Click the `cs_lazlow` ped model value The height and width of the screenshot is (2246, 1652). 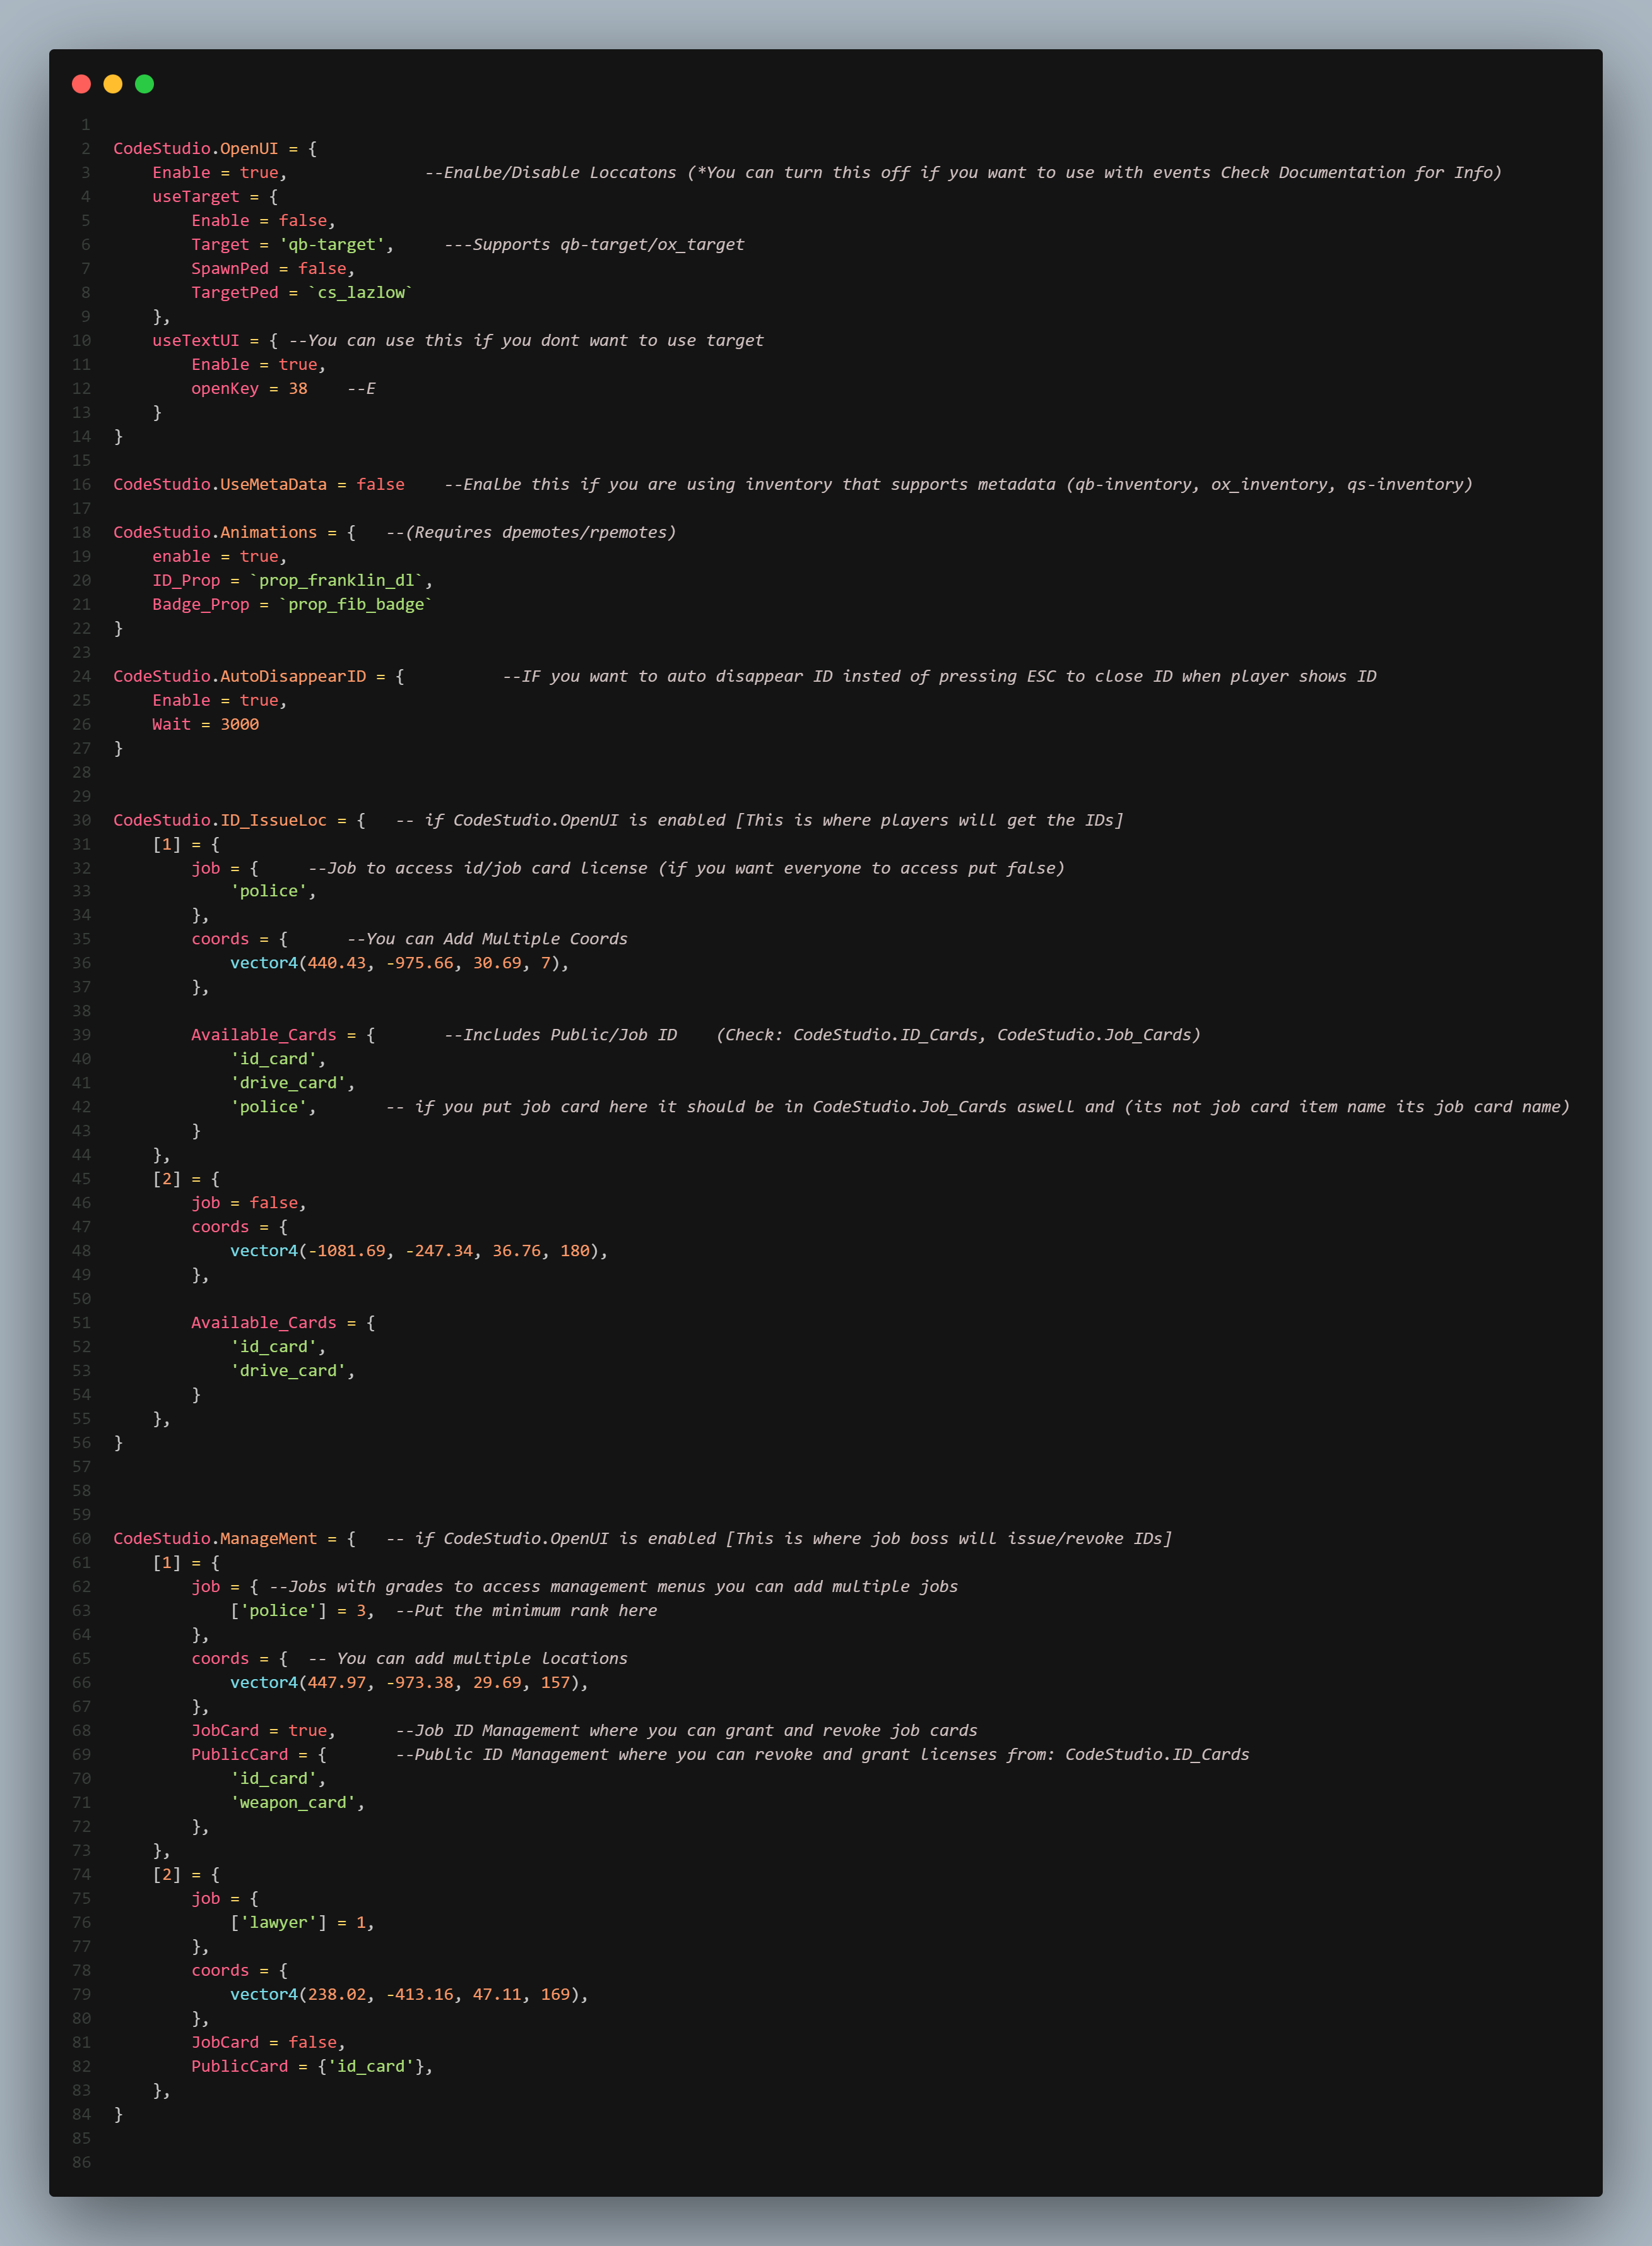click(361, 293)
